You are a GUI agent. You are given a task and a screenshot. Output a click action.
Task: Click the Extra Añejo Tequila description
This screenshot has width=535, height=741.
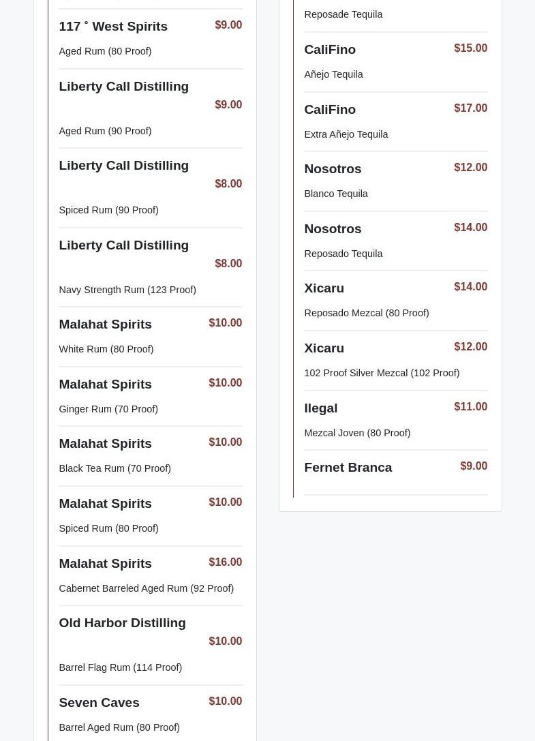pos(346,134)
